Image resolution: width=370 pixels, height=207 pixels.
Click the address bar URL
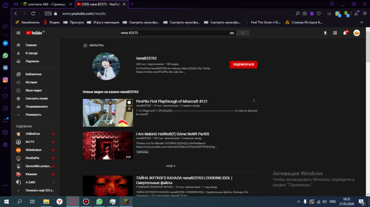(84, 14)
